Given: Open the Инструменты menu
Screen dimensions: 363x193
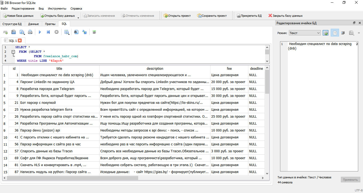Looking at the screenshot, I should click(x=57, y=8).
